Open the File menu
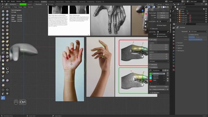The height and width of the screenshot is (117, 208). 5,1
